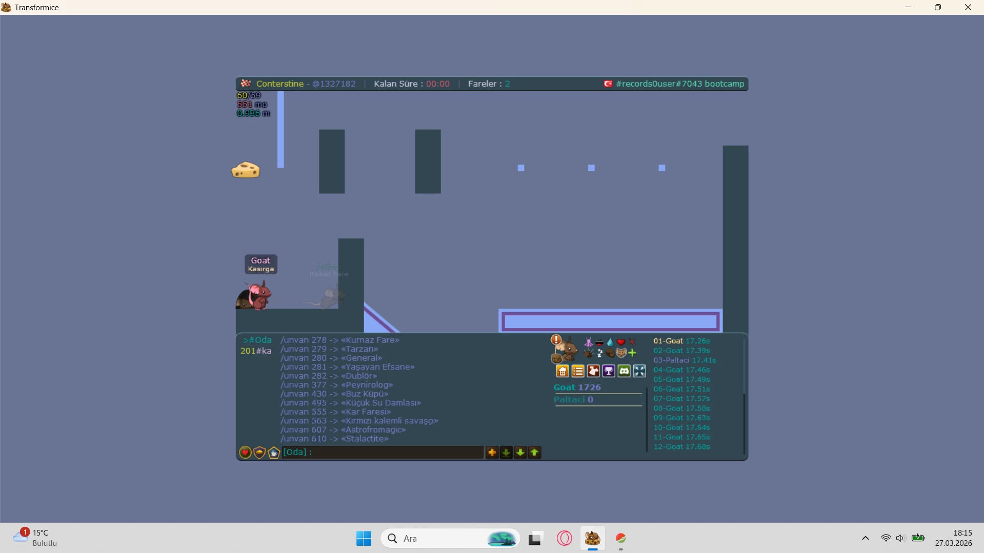Open the Wi-Fi network tray icon
This screenshot has height=553, width=984.
[x=886, y=538]
